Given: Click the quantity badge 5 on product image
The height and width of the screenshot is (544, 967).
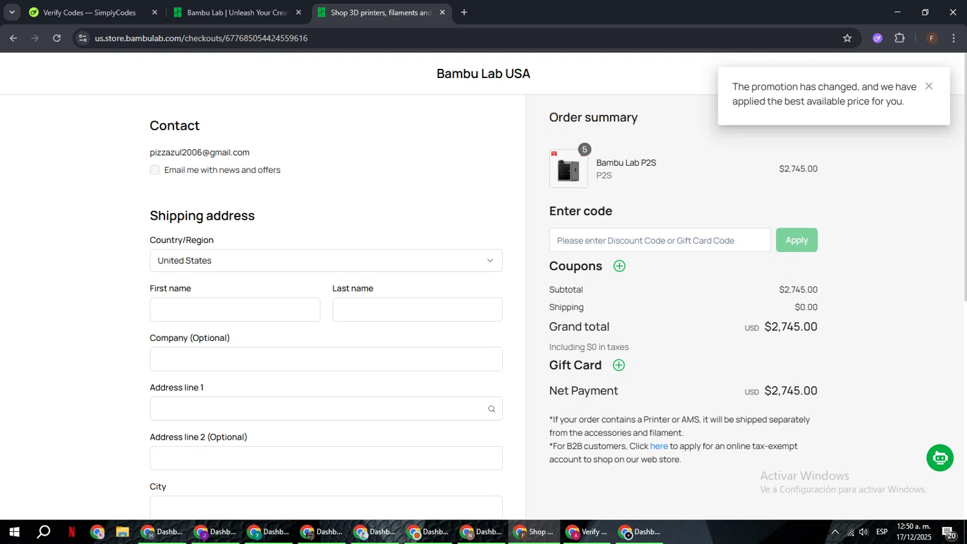Looking at the screenshot, I should point(585,150).
